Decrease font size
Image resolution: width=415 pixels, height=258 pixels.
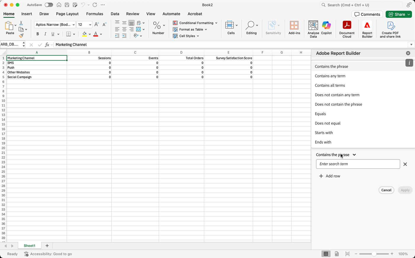pyautogui.click(x=104, y=25)
